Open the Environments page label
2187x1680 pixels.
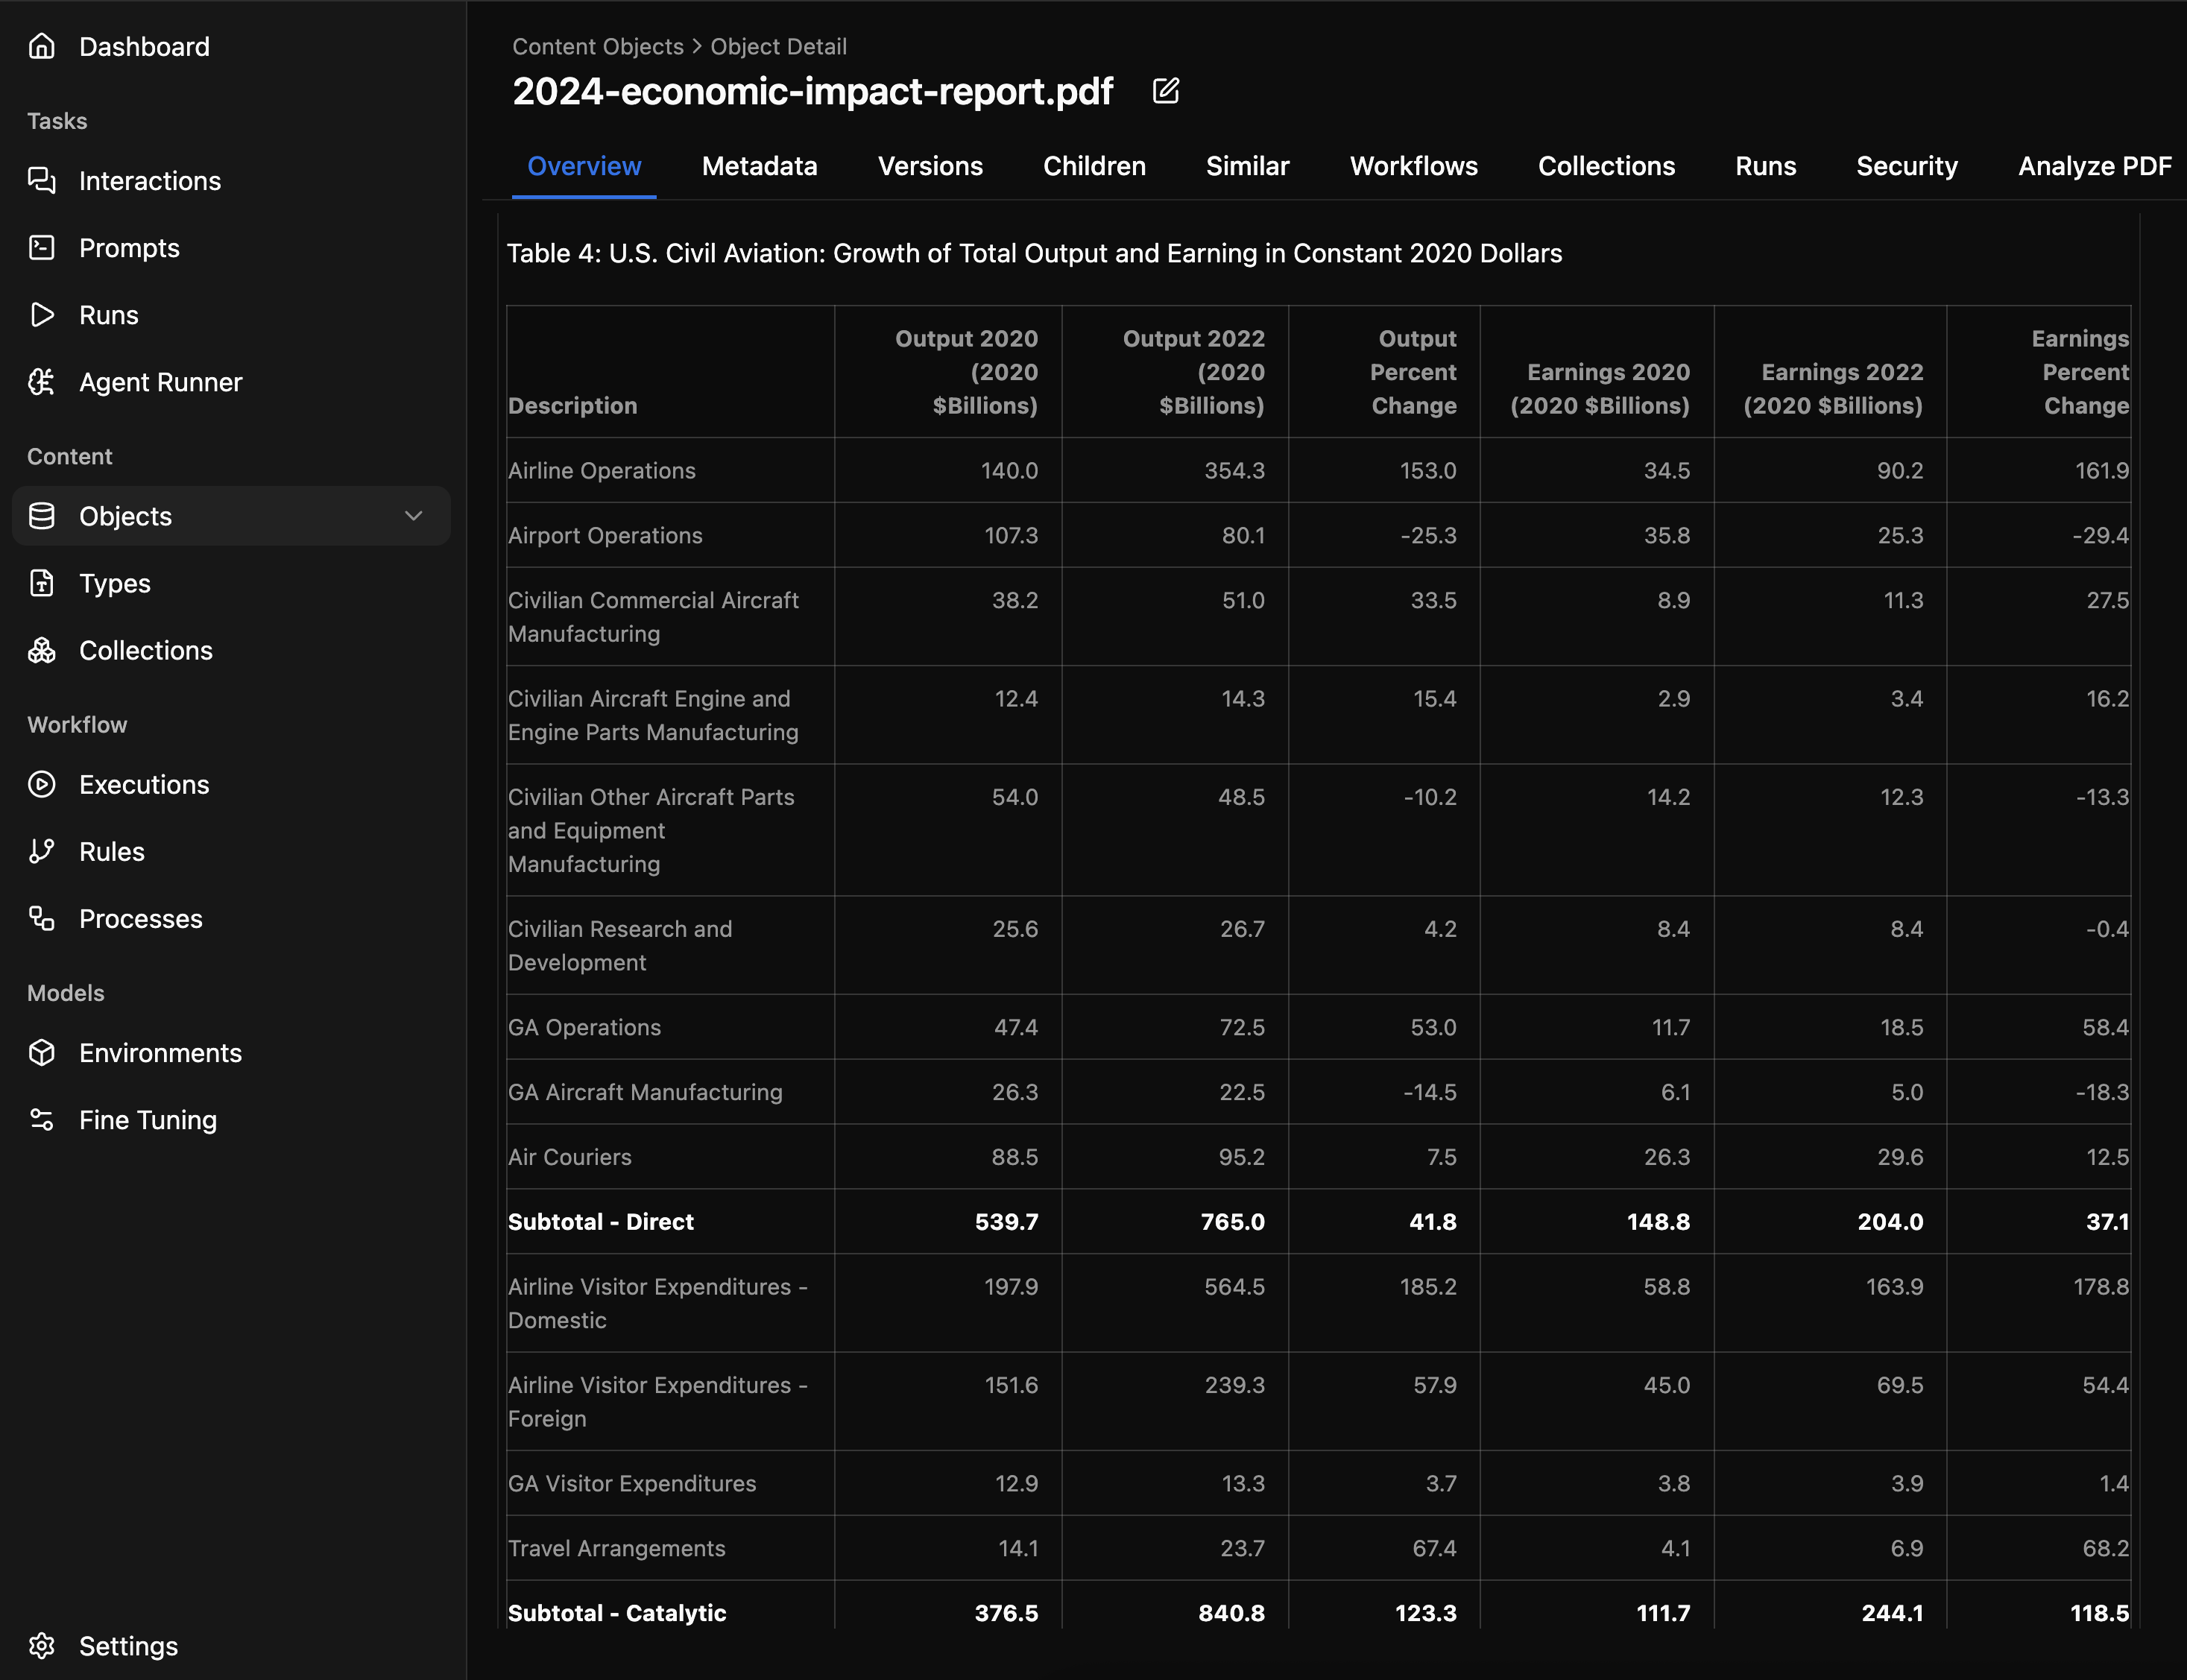[x=160, y=1052]
